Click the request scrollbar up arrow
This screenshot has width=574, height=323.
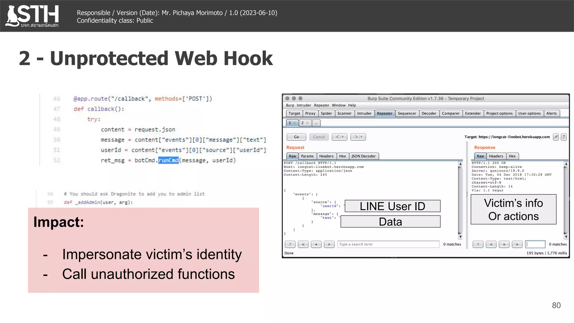[460, 163]
